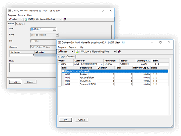The height and width of the screenshot is (136, 181).
Task: Click the front window title bar app icon
Action: 59,43
